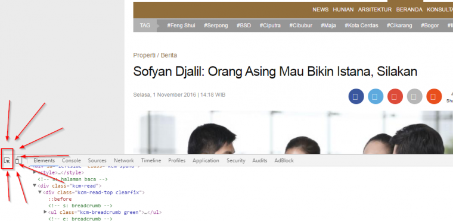Image resolution: width=453 pixels, height=221 pixels.
Task: Select the ::before pseudo-element row
Action: [60, 199]
